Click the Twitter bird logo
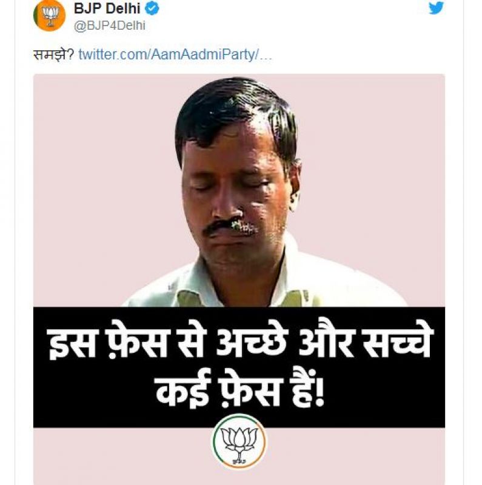 click(436, 7)
